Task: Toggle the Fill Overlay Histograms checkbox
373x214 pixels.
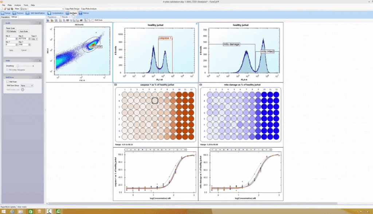Action: 7,70
